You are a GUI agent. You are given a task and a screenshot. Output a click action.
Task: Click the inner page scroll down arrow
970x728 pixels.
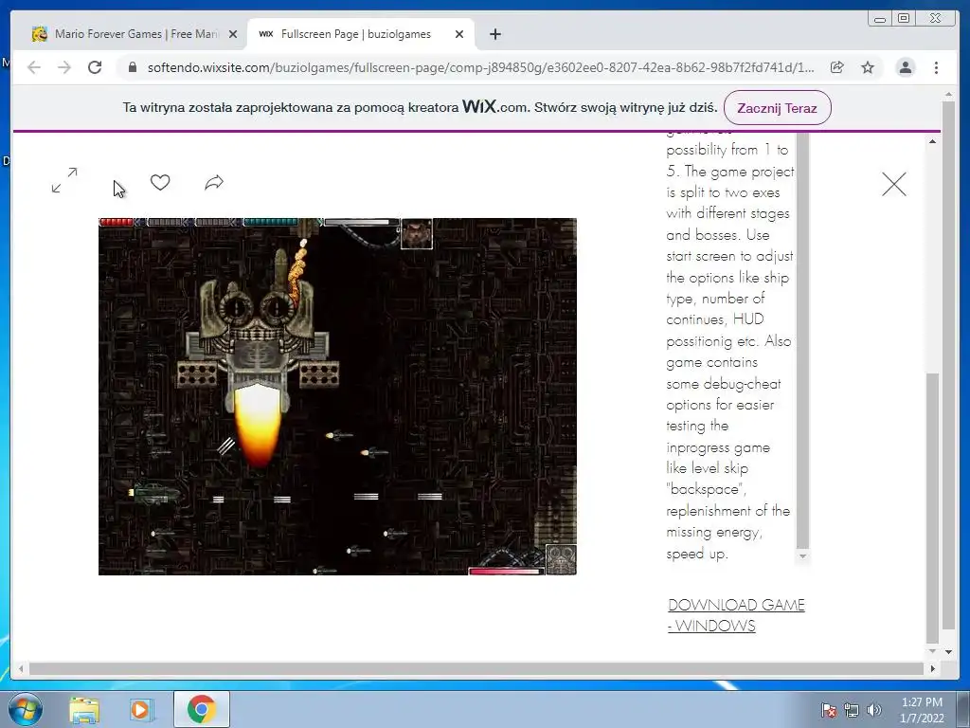932,650
